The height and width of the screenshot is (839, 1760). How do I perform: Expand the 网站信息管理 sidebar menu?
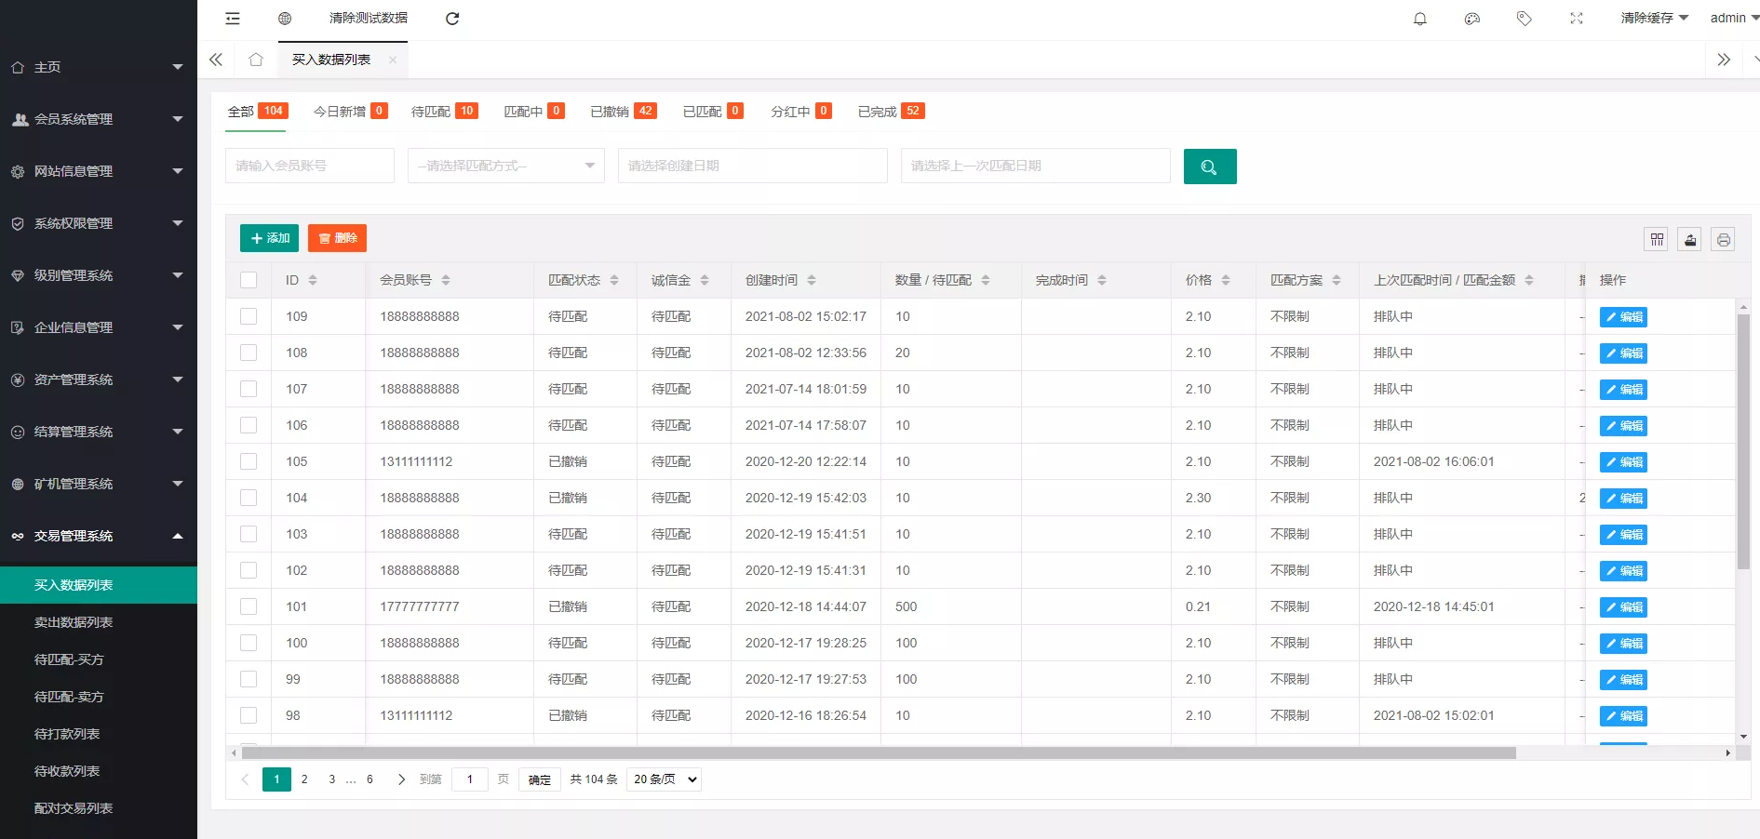pos(99,171)
